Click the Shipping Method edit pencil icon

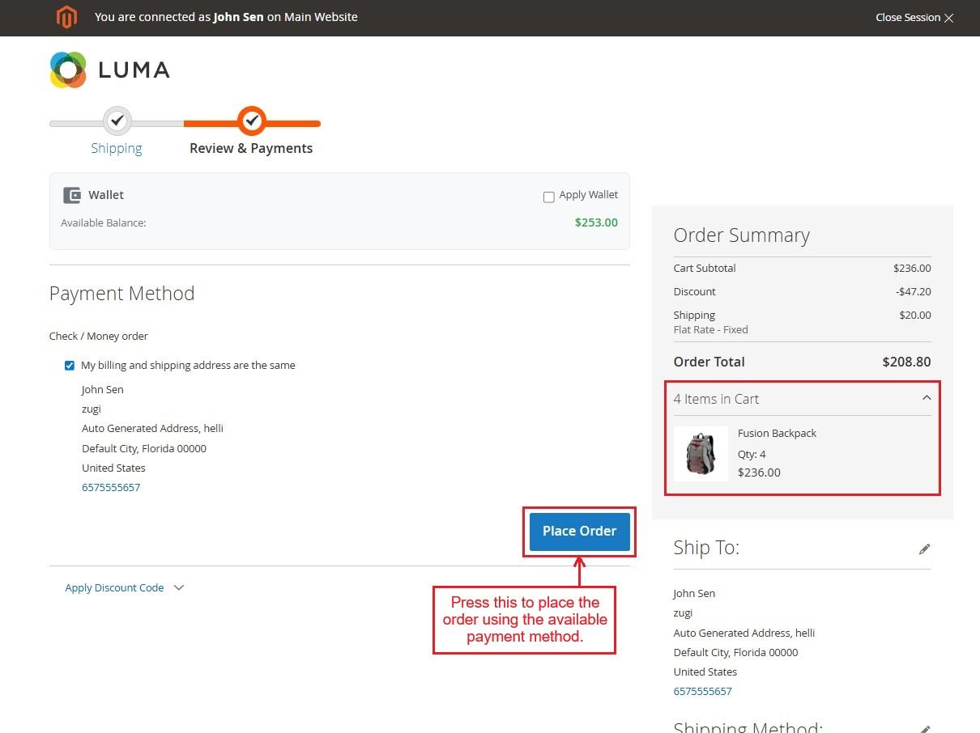coord(924,727)
